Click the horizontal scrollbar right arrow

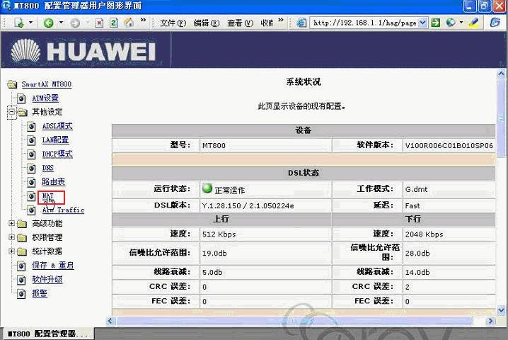coord(490,321)
